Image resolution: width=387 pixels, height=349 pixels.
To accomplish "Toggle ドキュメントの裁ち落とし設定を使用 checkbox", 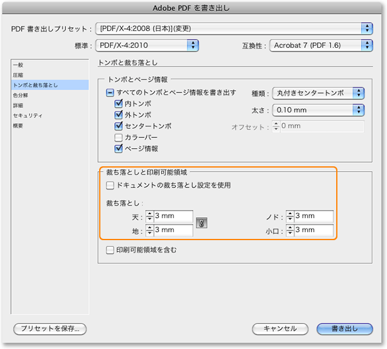I will (110, 185).
